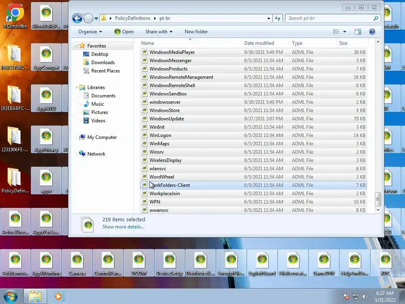Open the Music library
The width and height of the screenshot is (405, 304).
(97, 104)
